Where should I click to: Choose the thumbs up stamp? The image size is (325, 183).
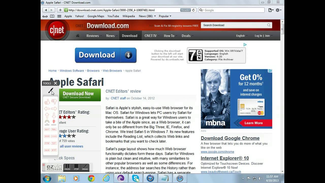(x=47, y=102)
